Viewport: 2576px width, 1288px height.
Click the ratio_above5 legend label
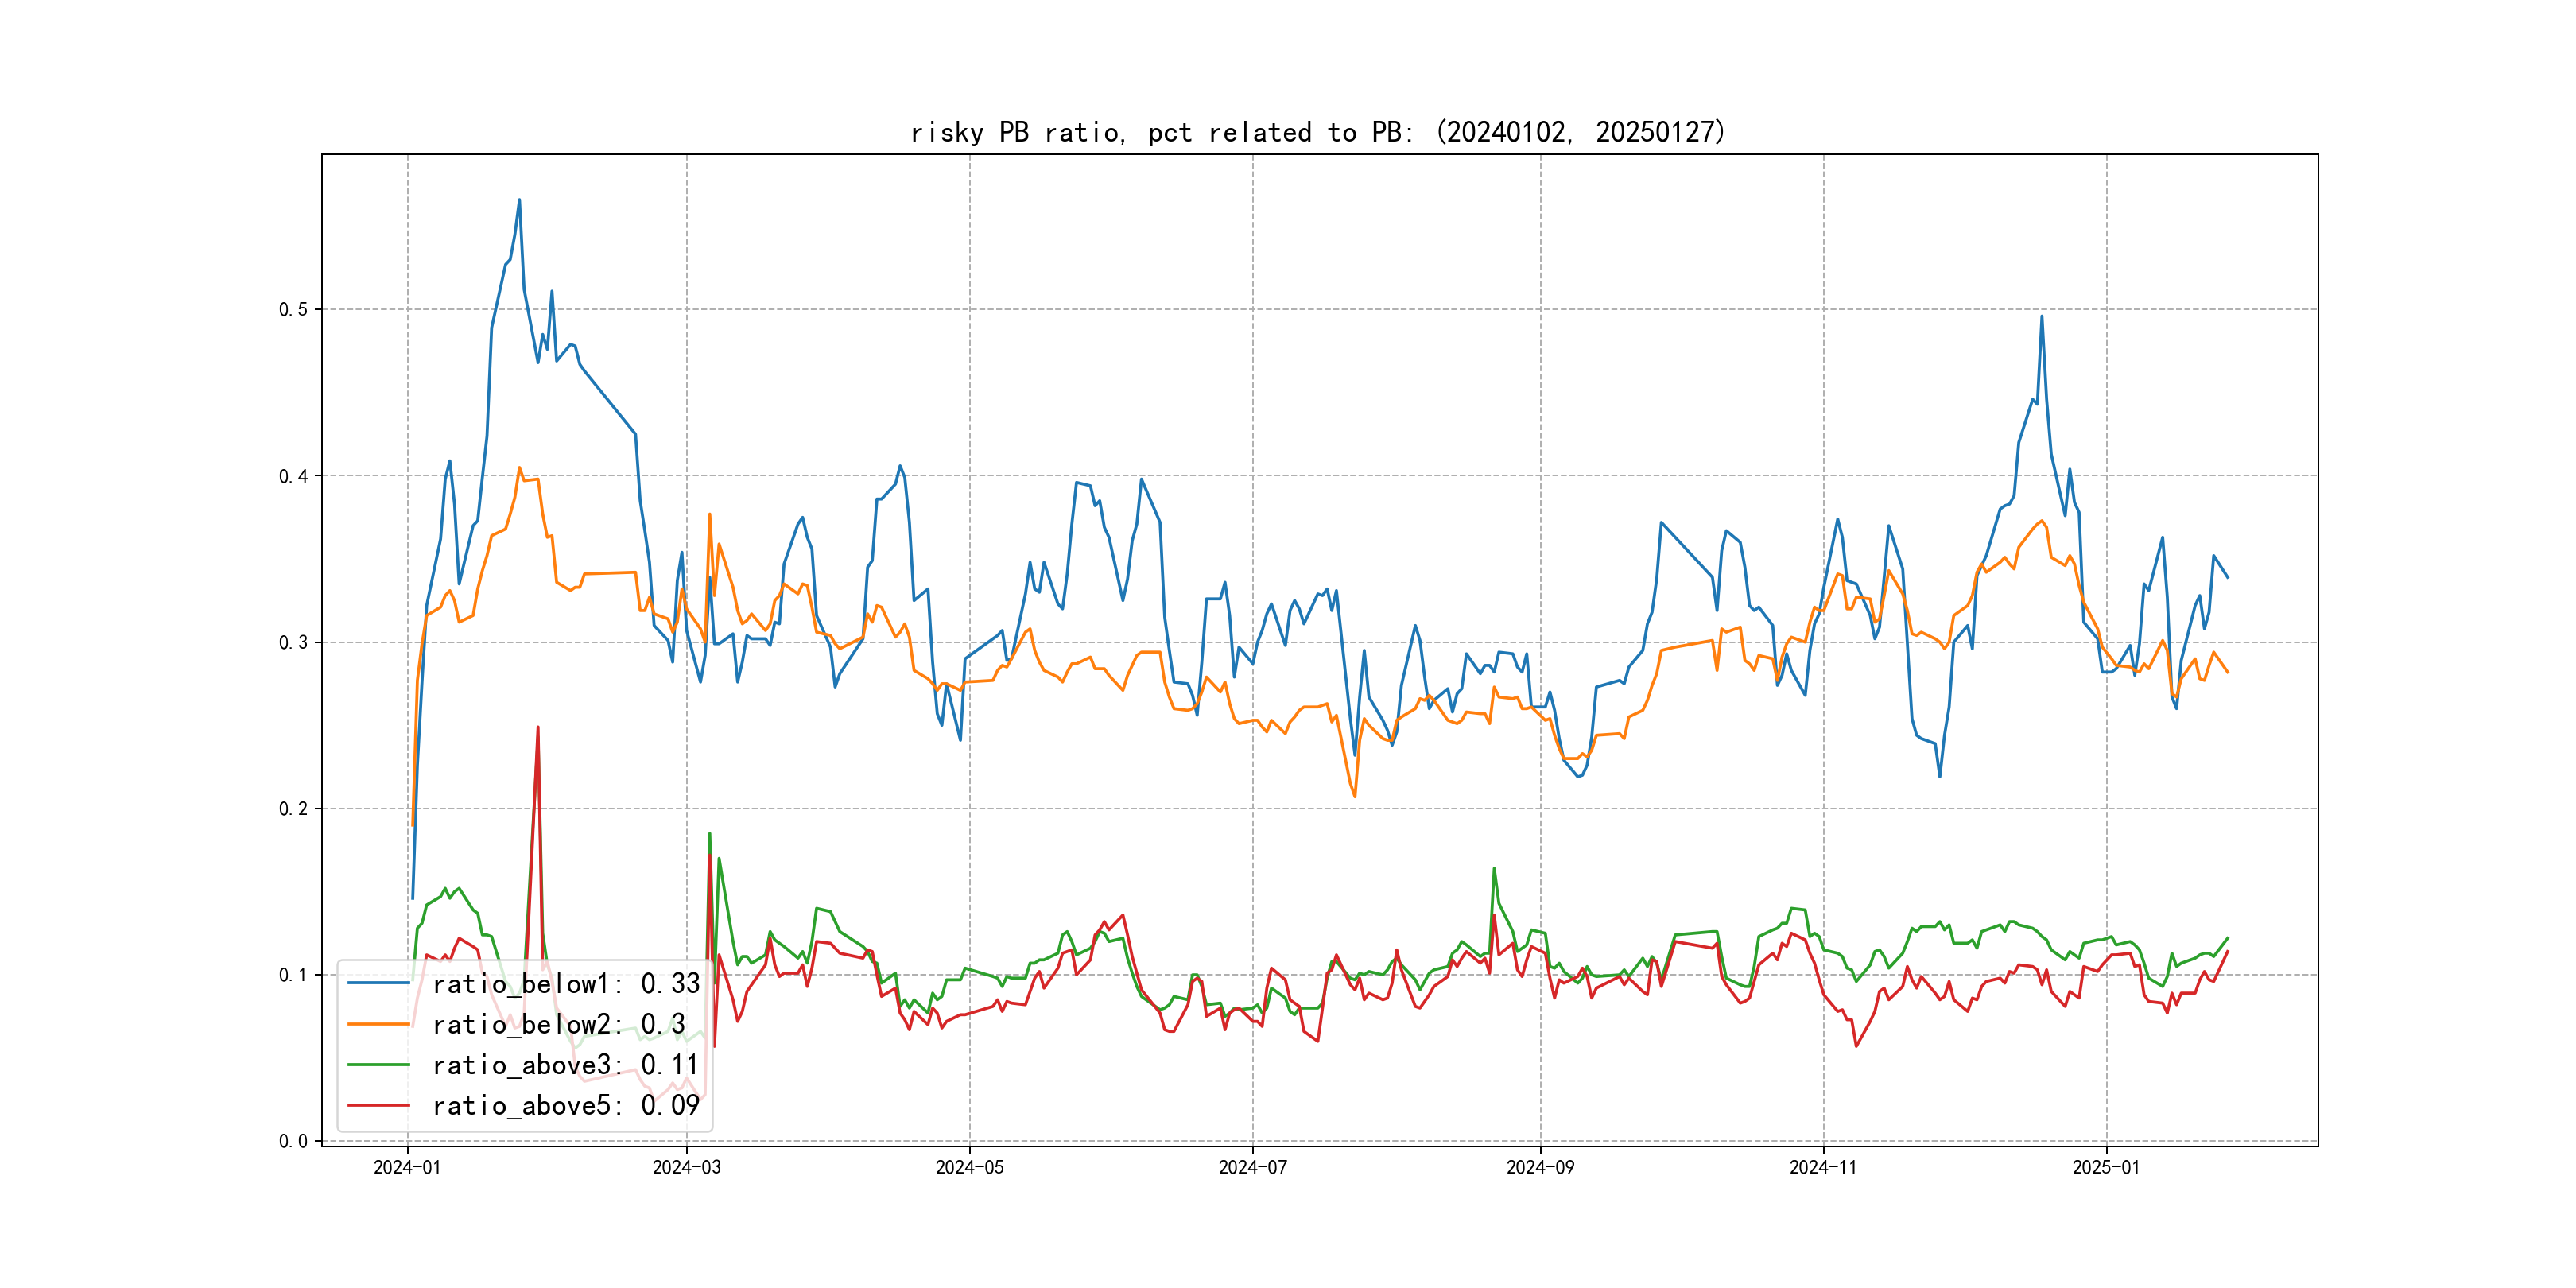coord(565,1105)
